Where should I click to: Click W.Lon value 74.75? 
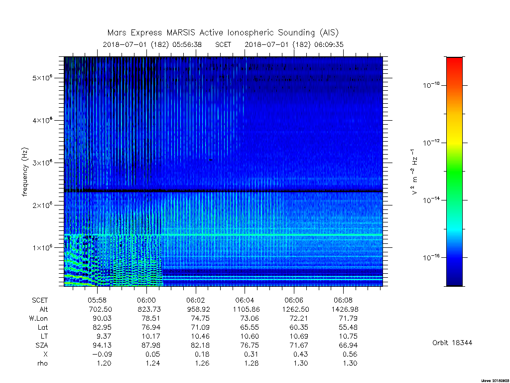[x=200, y=318]
